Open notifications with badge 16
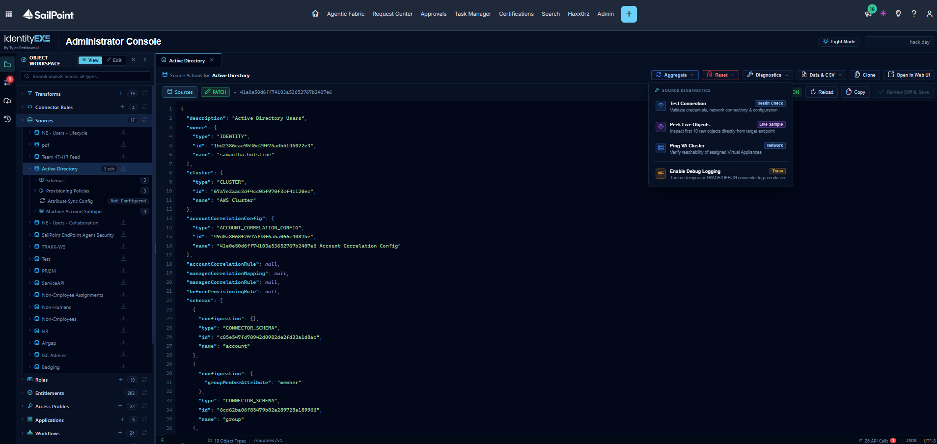937x444 pixels. pyautogui.click(x=869, y=13)
